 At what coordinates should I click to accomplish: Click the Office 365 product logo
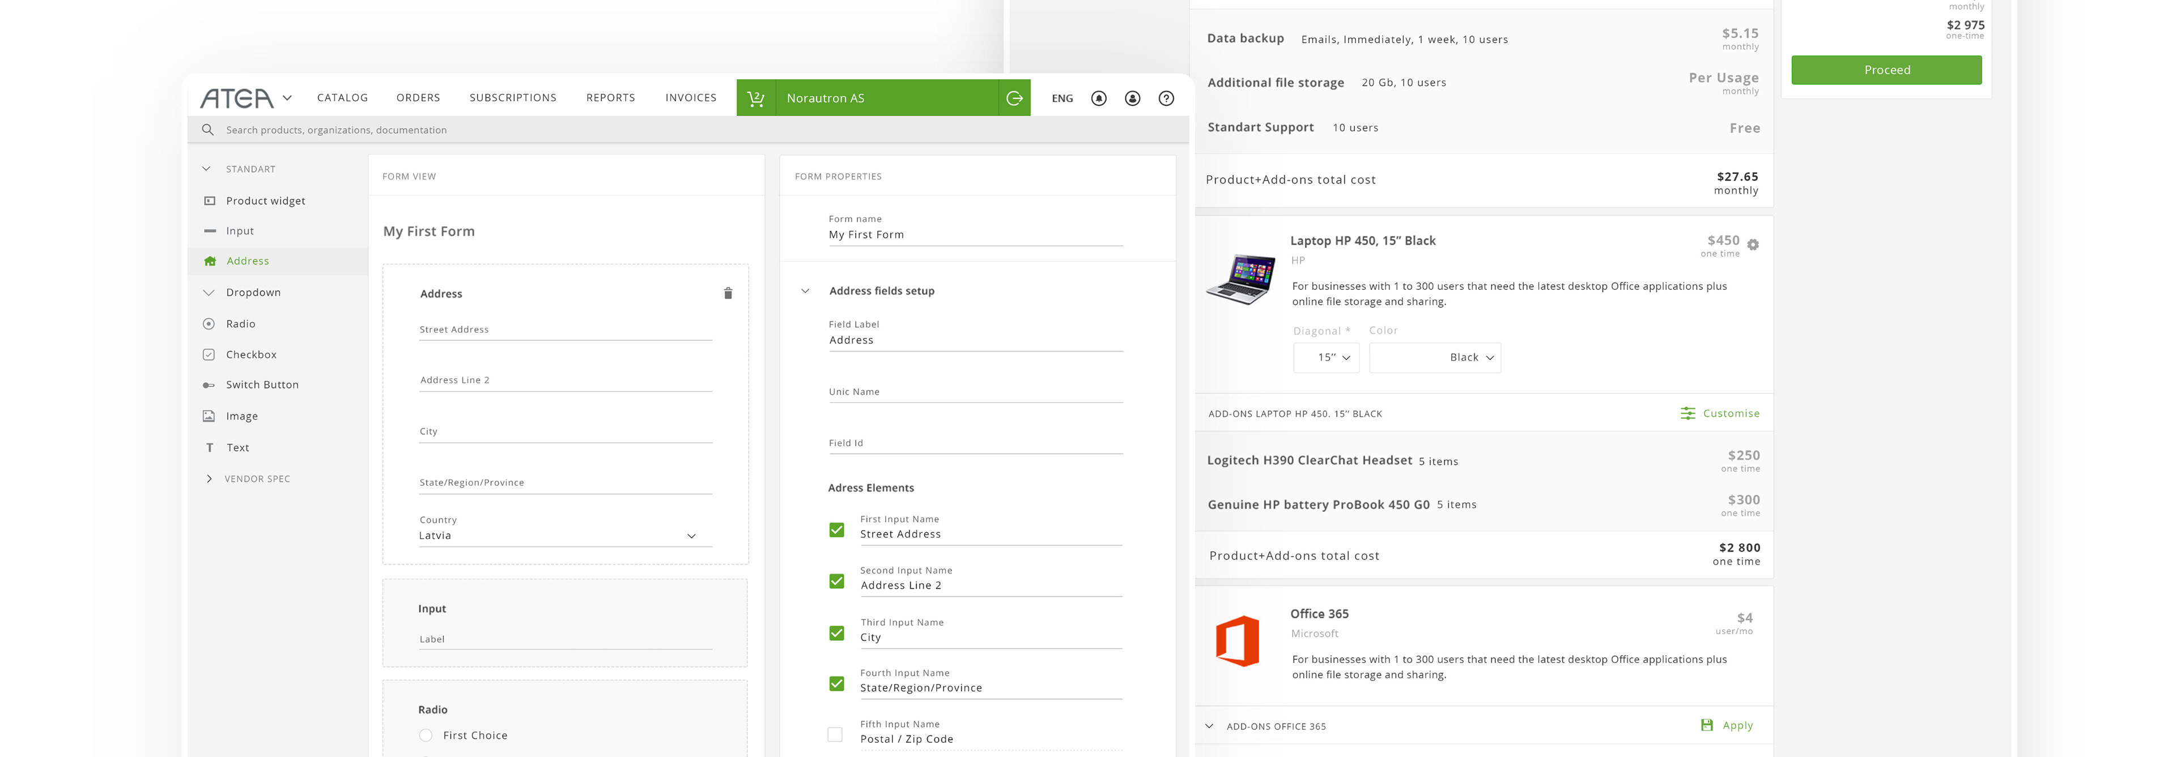(x=1238, y=641)
